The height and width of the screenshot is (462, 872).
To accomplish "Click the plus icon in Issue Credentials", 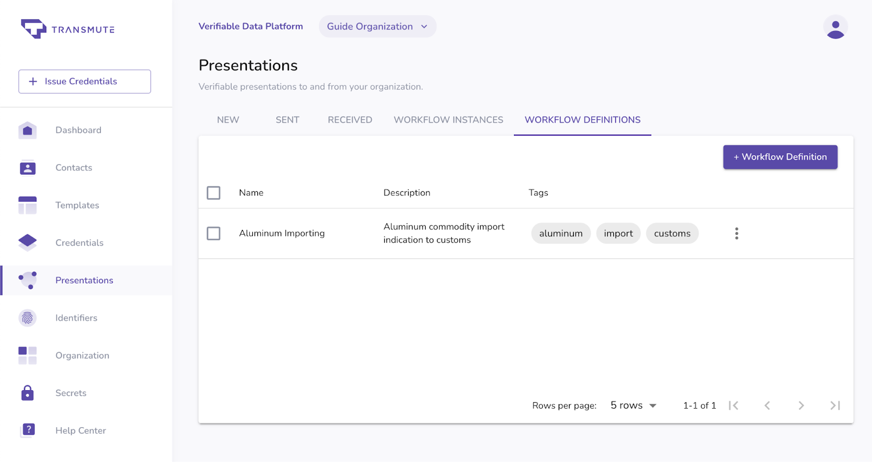I will [33, 81].
